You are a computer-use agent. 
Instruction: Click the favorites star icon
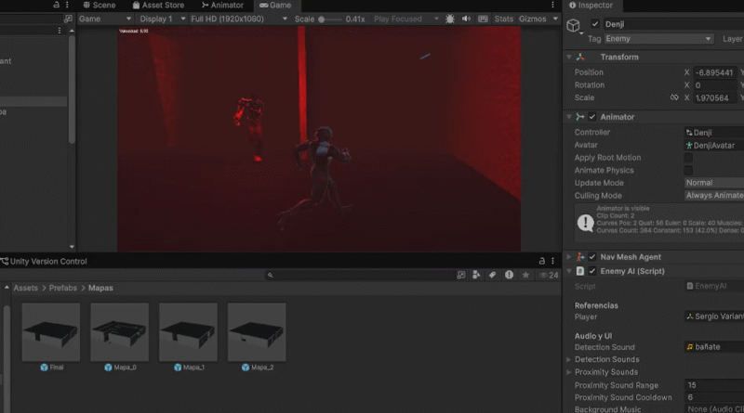point(525,275)
